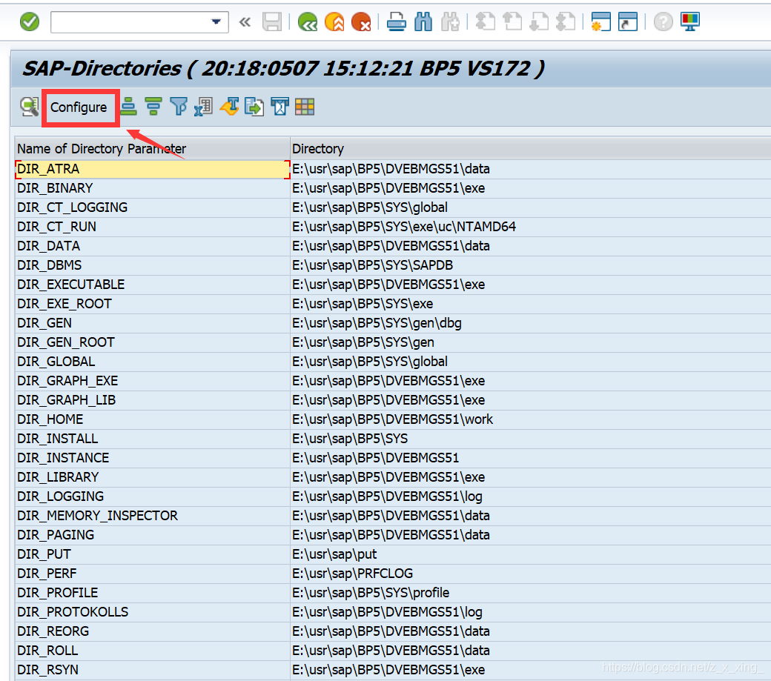Click the red Cancel icon
This screenshot has height=681, width=771.
pyautogui.click(x=361, y=22)
